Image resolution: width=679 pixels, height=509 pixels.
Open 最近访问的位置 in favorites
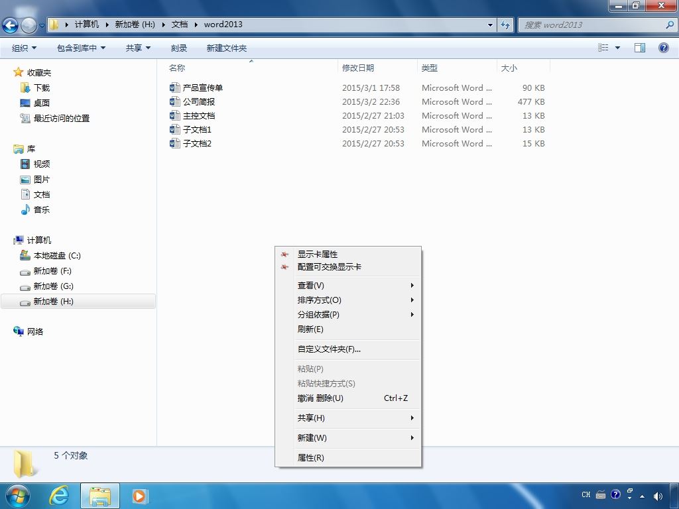(55, 118)
